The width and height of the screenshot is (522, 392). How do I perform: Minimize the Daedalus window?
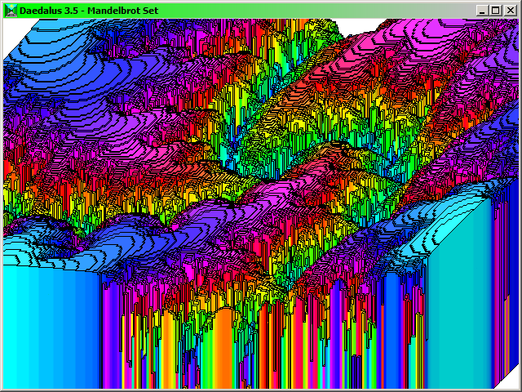[484, 10]
